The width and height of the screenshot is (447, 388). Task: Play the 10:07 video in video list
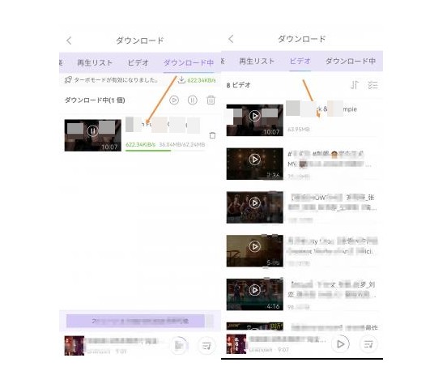[x=255, y=120]
